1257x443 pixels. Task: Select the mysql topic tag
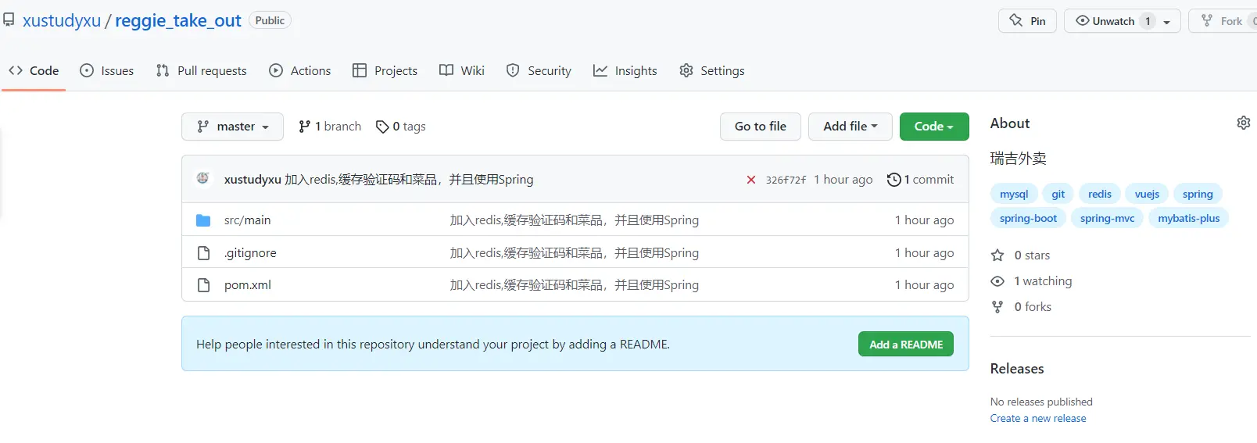click(1014, 194)
